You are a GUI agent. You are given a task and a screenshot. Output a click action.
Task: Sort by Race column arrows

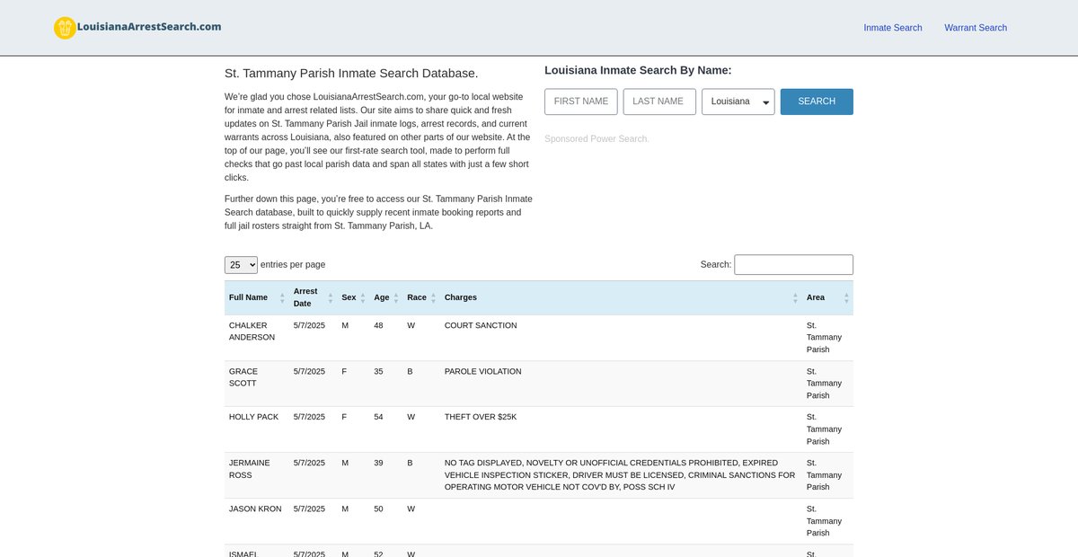tap(433, 297)
